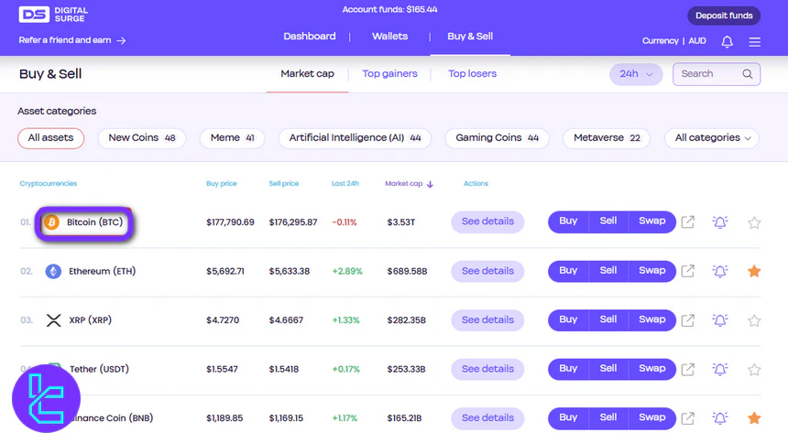The height and width of the screenshot is (443, 788).
Task: Click the Tether (USDT) name
Action: click(99, 370)
